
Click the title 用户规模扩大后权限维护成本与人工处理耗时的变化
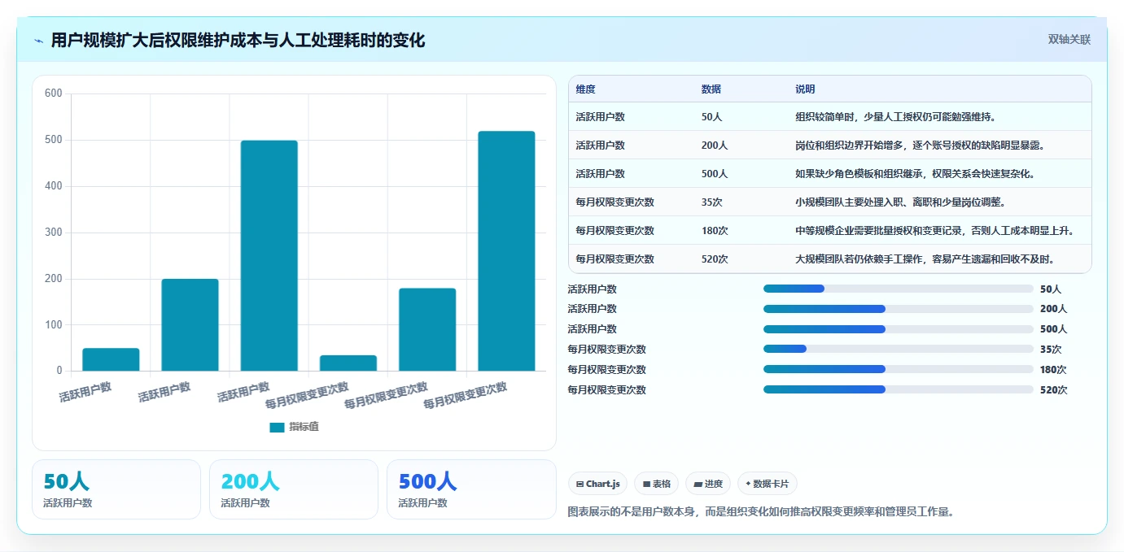point(238,40)
